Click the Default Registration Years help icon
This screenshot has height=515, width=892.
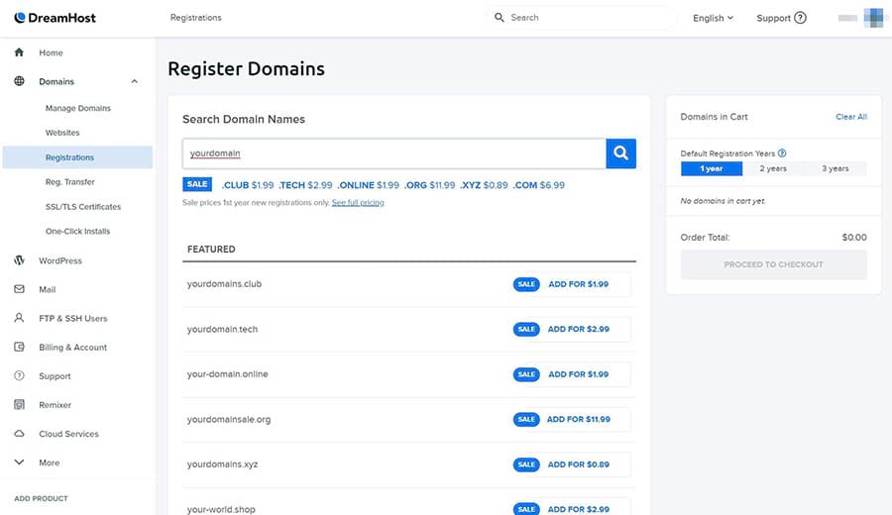tap(782, 153)
